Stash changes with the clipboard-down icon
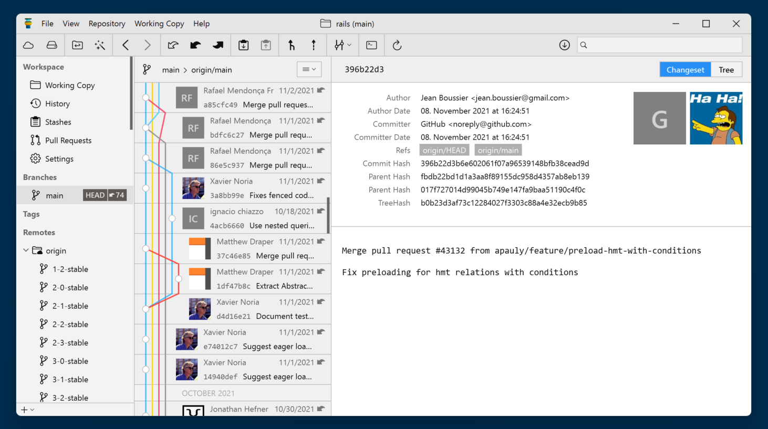 [243, 45]
